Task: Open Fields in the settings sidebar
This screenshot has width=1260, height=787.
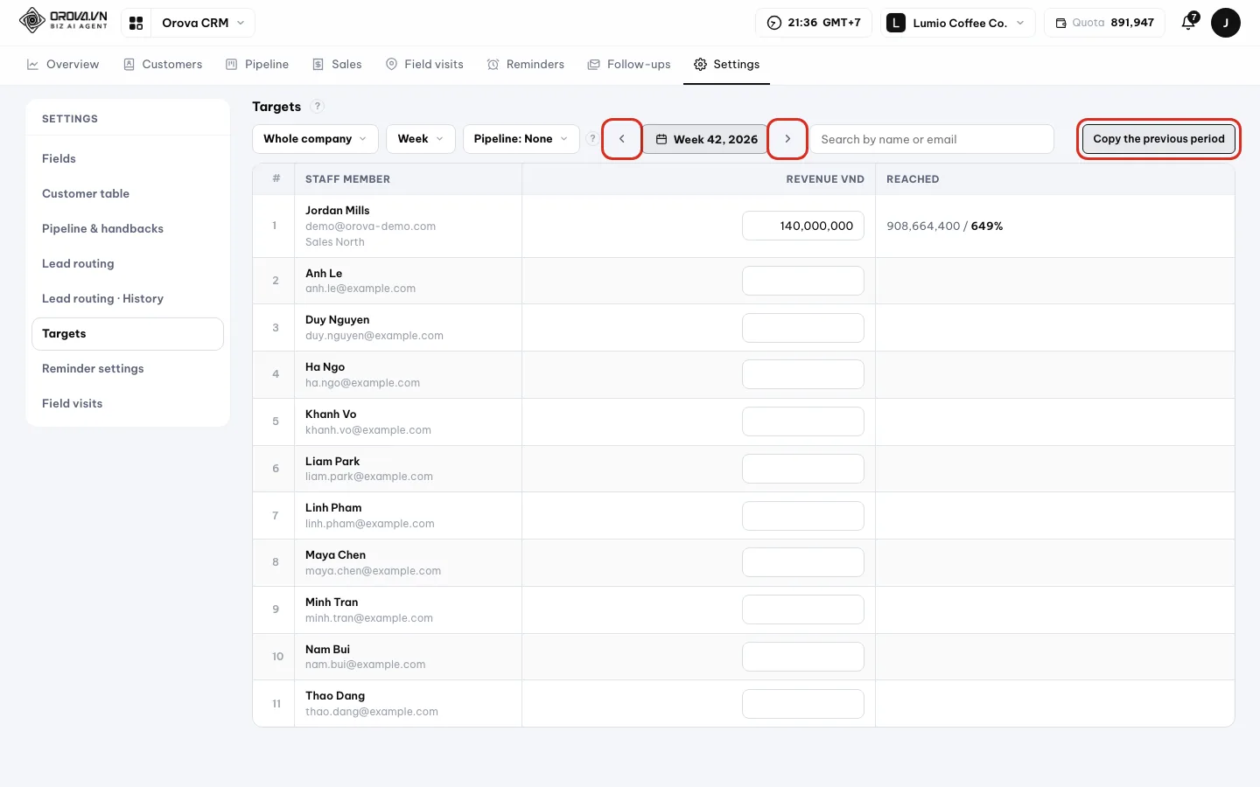Action: tap(128, 158)
